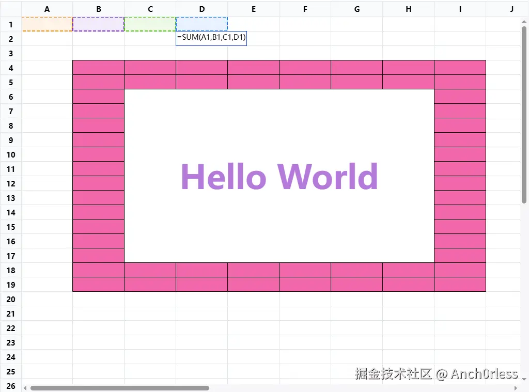Select the purple dashed cell B1
Image resolution: width=529 pixels, height=392 pixels.
pyautogui.click(x=99, y=24)
